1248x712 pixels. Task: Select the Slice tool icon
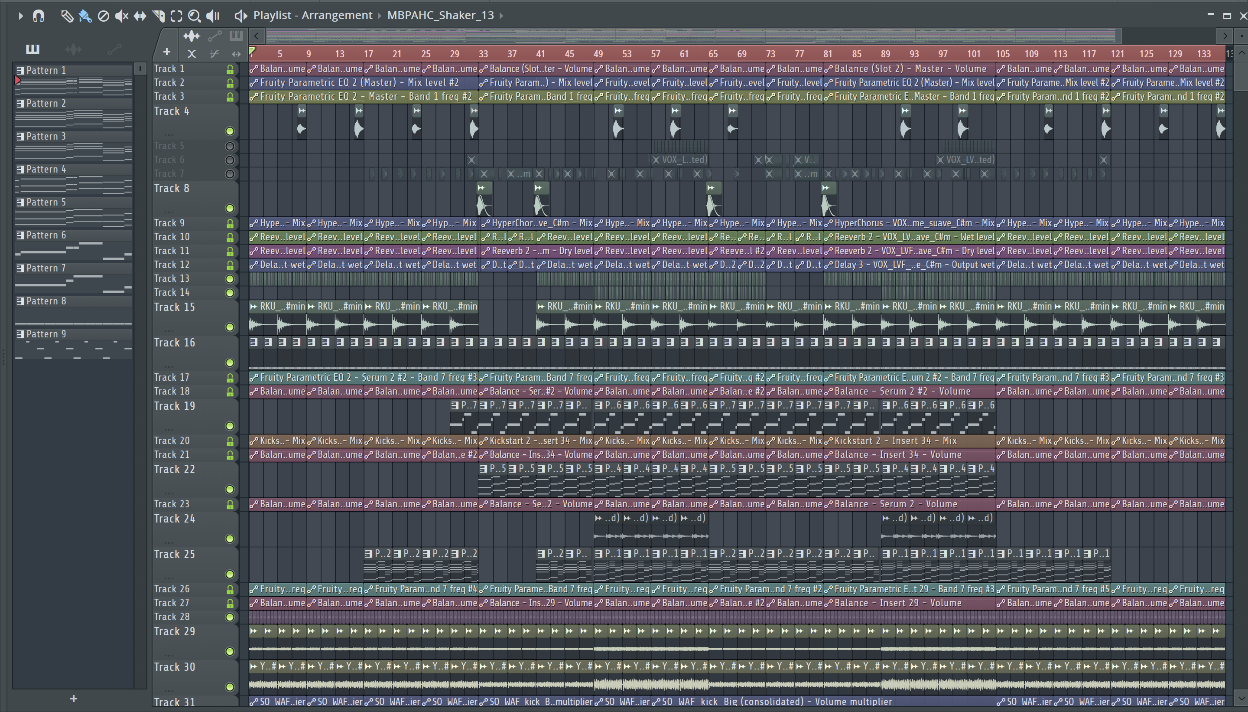pyautogui.click(x=158, y=16)
